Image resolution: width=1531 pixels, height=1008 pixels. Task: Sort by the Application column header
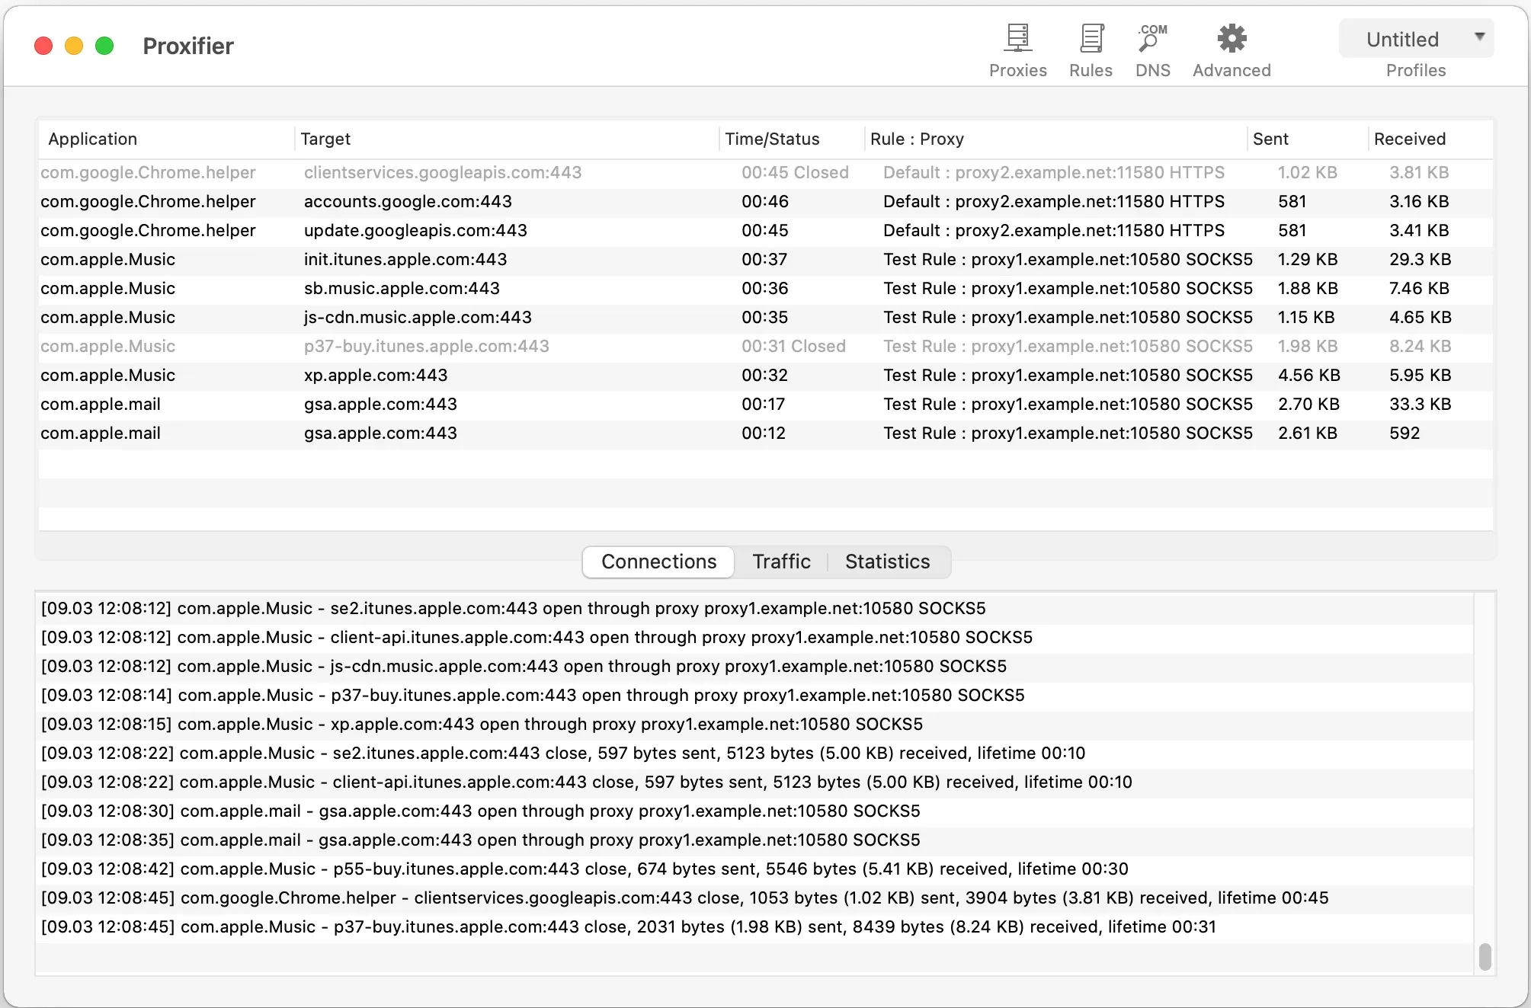(x=92, y=139)
